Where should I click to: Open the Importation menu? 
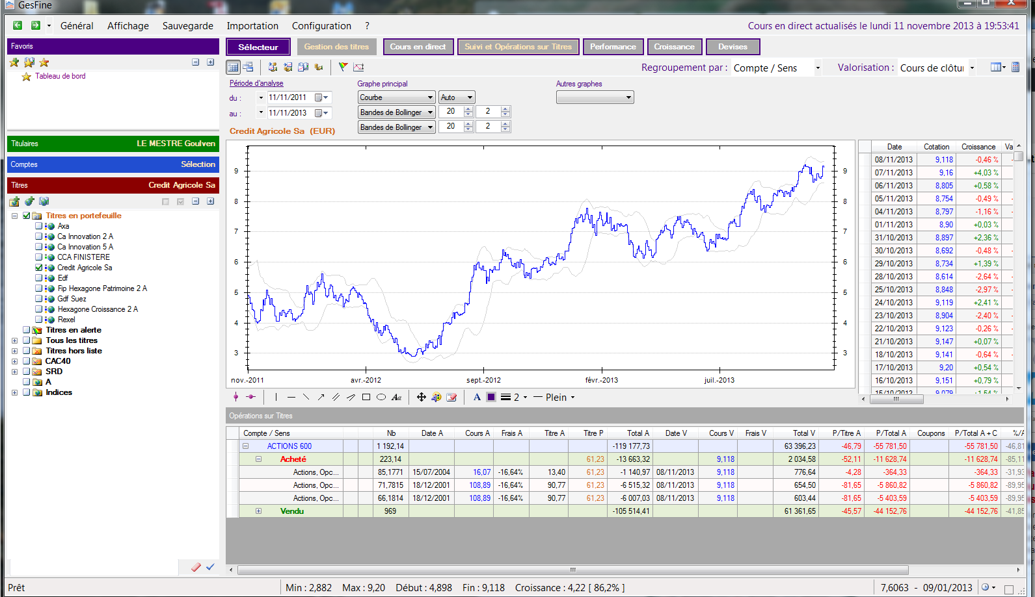pyautogui.click(x=252, y=26)
